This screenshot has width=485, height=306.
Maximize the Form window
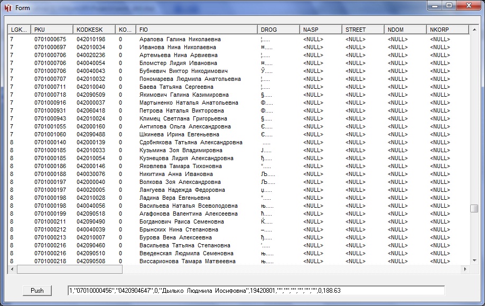(449, 6)
